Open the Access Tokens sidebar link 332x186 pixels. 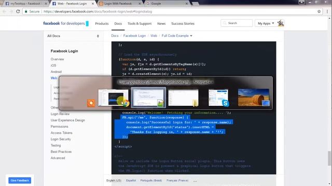tap(61, 133)
